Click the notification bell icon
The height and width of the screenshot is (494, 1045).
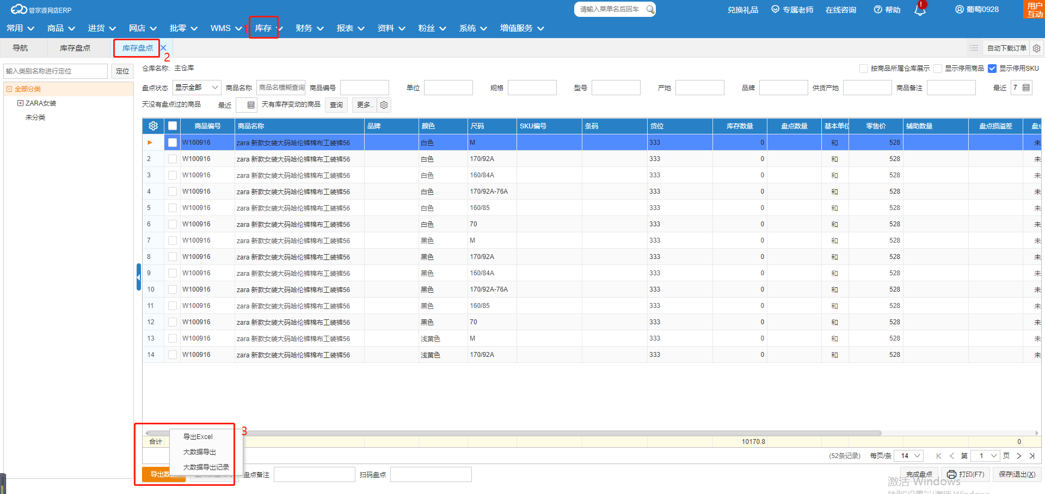pos(920,10)
